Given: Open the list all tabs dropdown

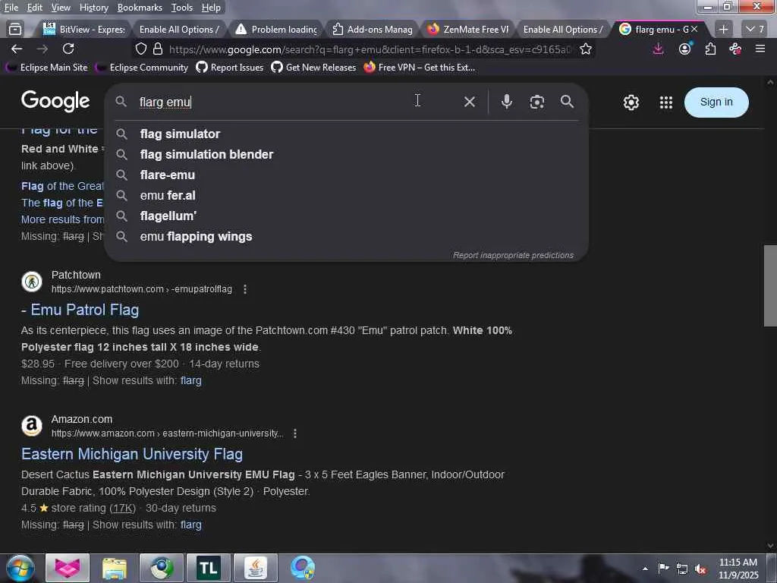Looking at the screenshot, I should click(755, 30).
